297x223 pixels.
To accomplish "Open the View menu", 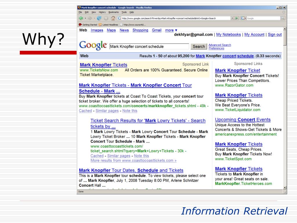I will (x=94, y=12).
